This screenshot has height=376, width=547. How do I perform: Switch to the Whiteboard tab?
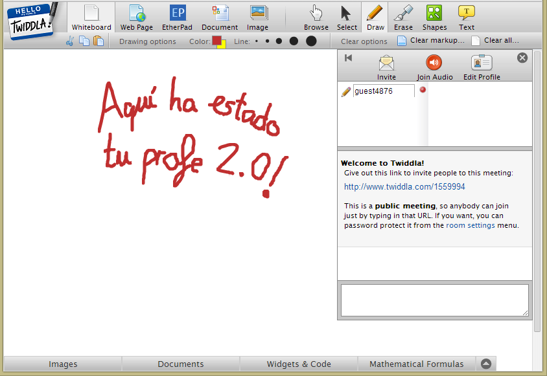(91, 17)
